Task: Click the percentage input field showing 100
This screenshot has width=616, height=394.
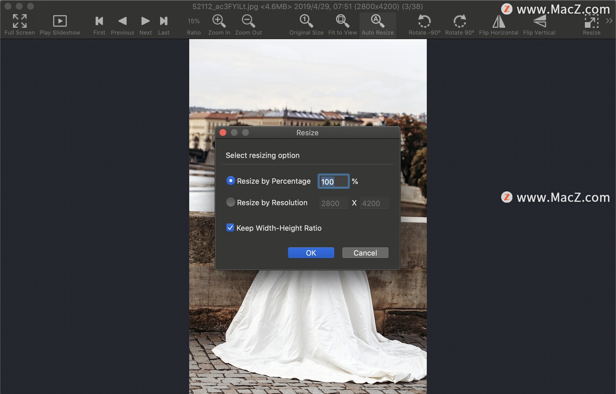Action: pyautogui.click(x=333, y=181)
